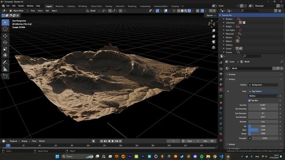Switch to wireframe viewport shading
This screenshot has width=285, height=160.
[179, 11]
